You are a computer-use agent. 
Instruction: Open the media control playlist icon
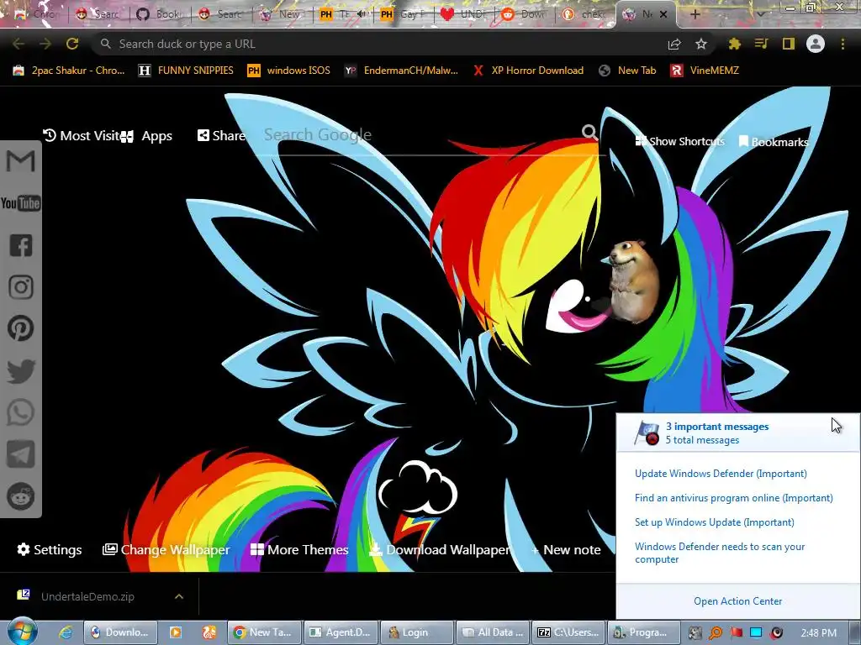tap(761, 44)
